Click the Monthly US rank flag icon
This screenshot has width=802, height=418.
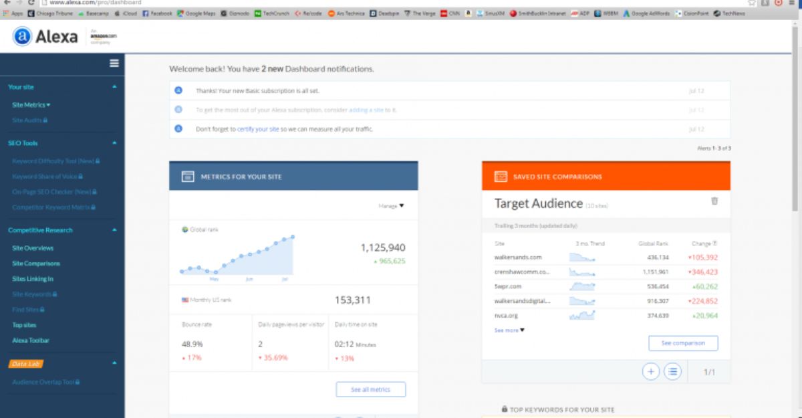tap(185, 300)
